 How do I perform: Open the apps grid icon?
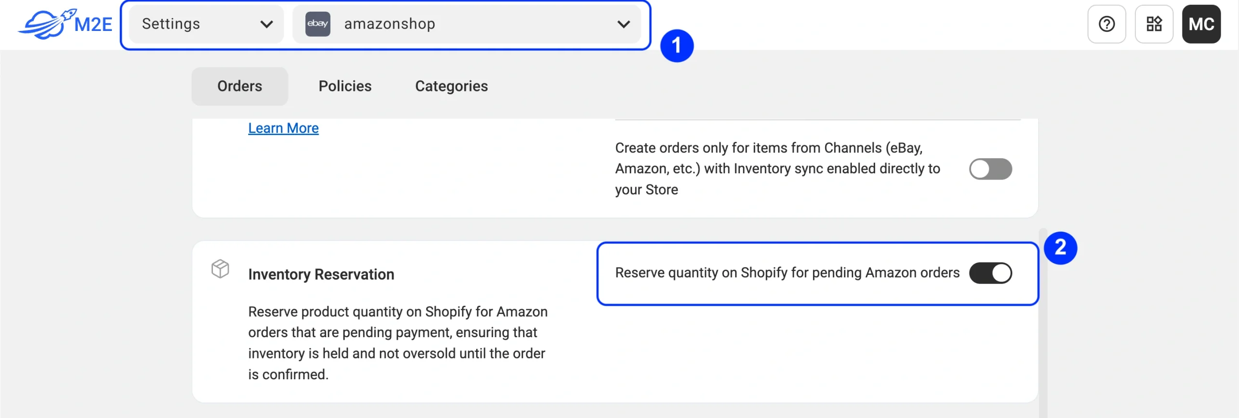click(x=1154, y=24)
